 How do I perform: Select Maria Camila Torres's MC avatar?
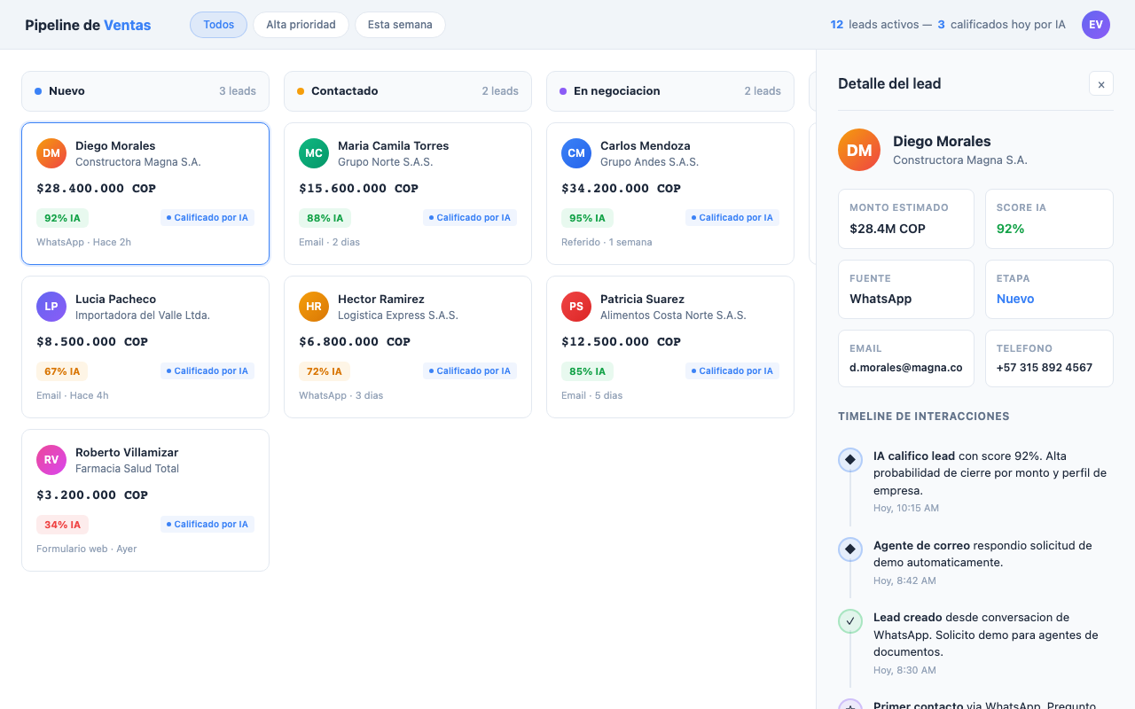[313, 152]
